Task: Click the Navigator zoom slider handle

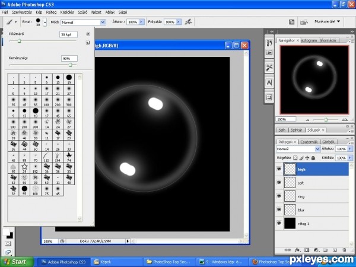Action: click(x=326, y=119)
